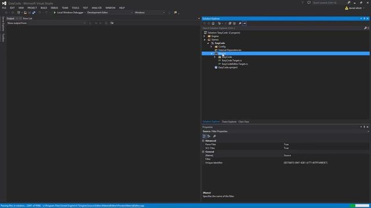Select EasyCode.uproject file

tap(228, 68)
